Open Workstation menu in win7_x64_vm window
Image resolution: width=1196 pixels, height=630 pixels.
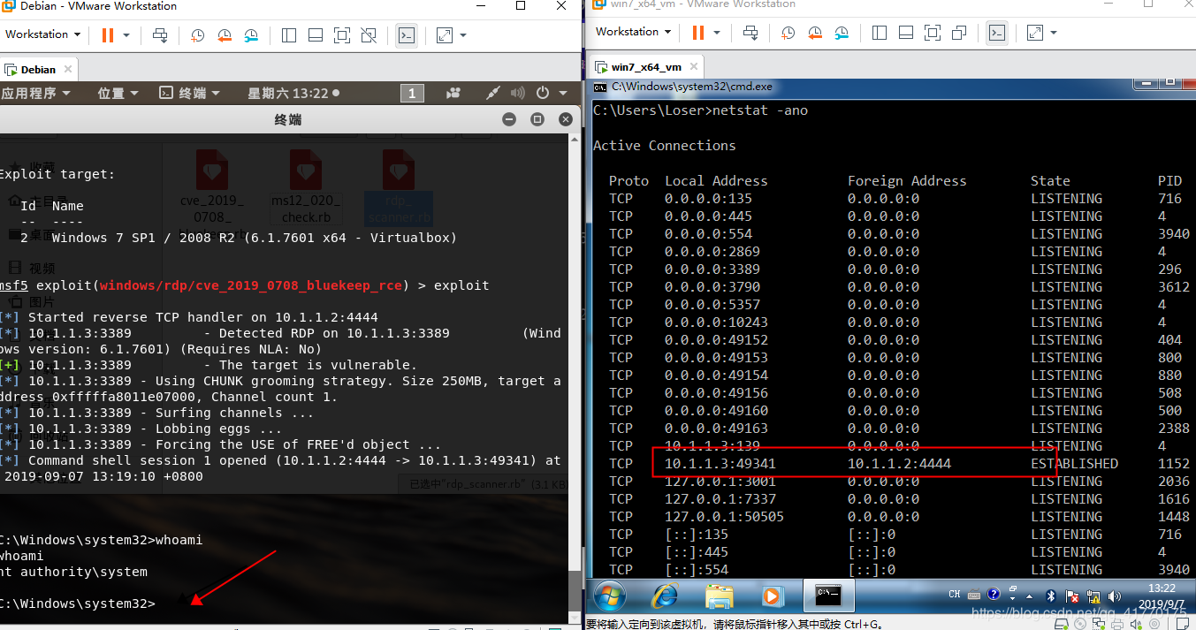tap(633, 32)
